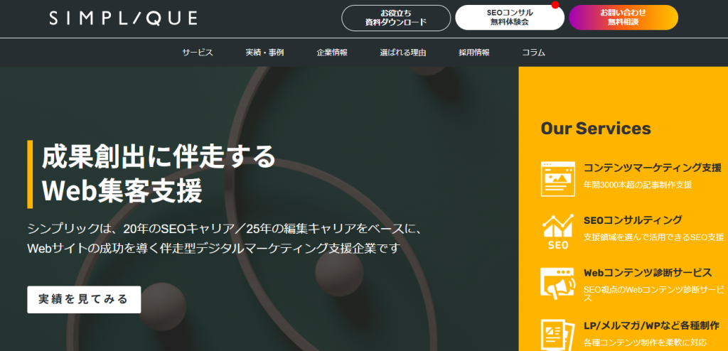Click the SEOコンサル無料体験会 button
Viewport: 728px width, 351px height.
pyautogui.click(x=509, y=18)
